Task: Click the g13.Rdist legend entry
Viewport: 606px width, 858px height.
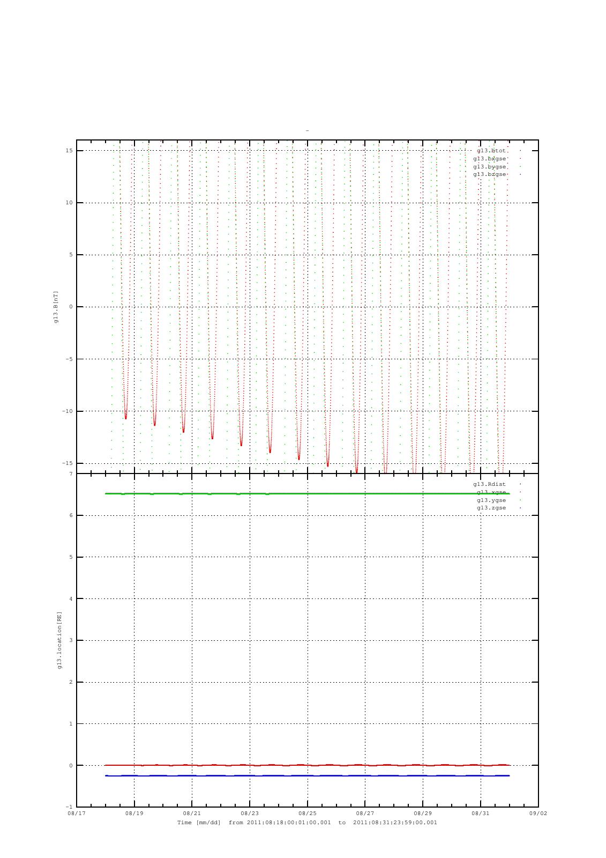Action: [x=490, y=484]
